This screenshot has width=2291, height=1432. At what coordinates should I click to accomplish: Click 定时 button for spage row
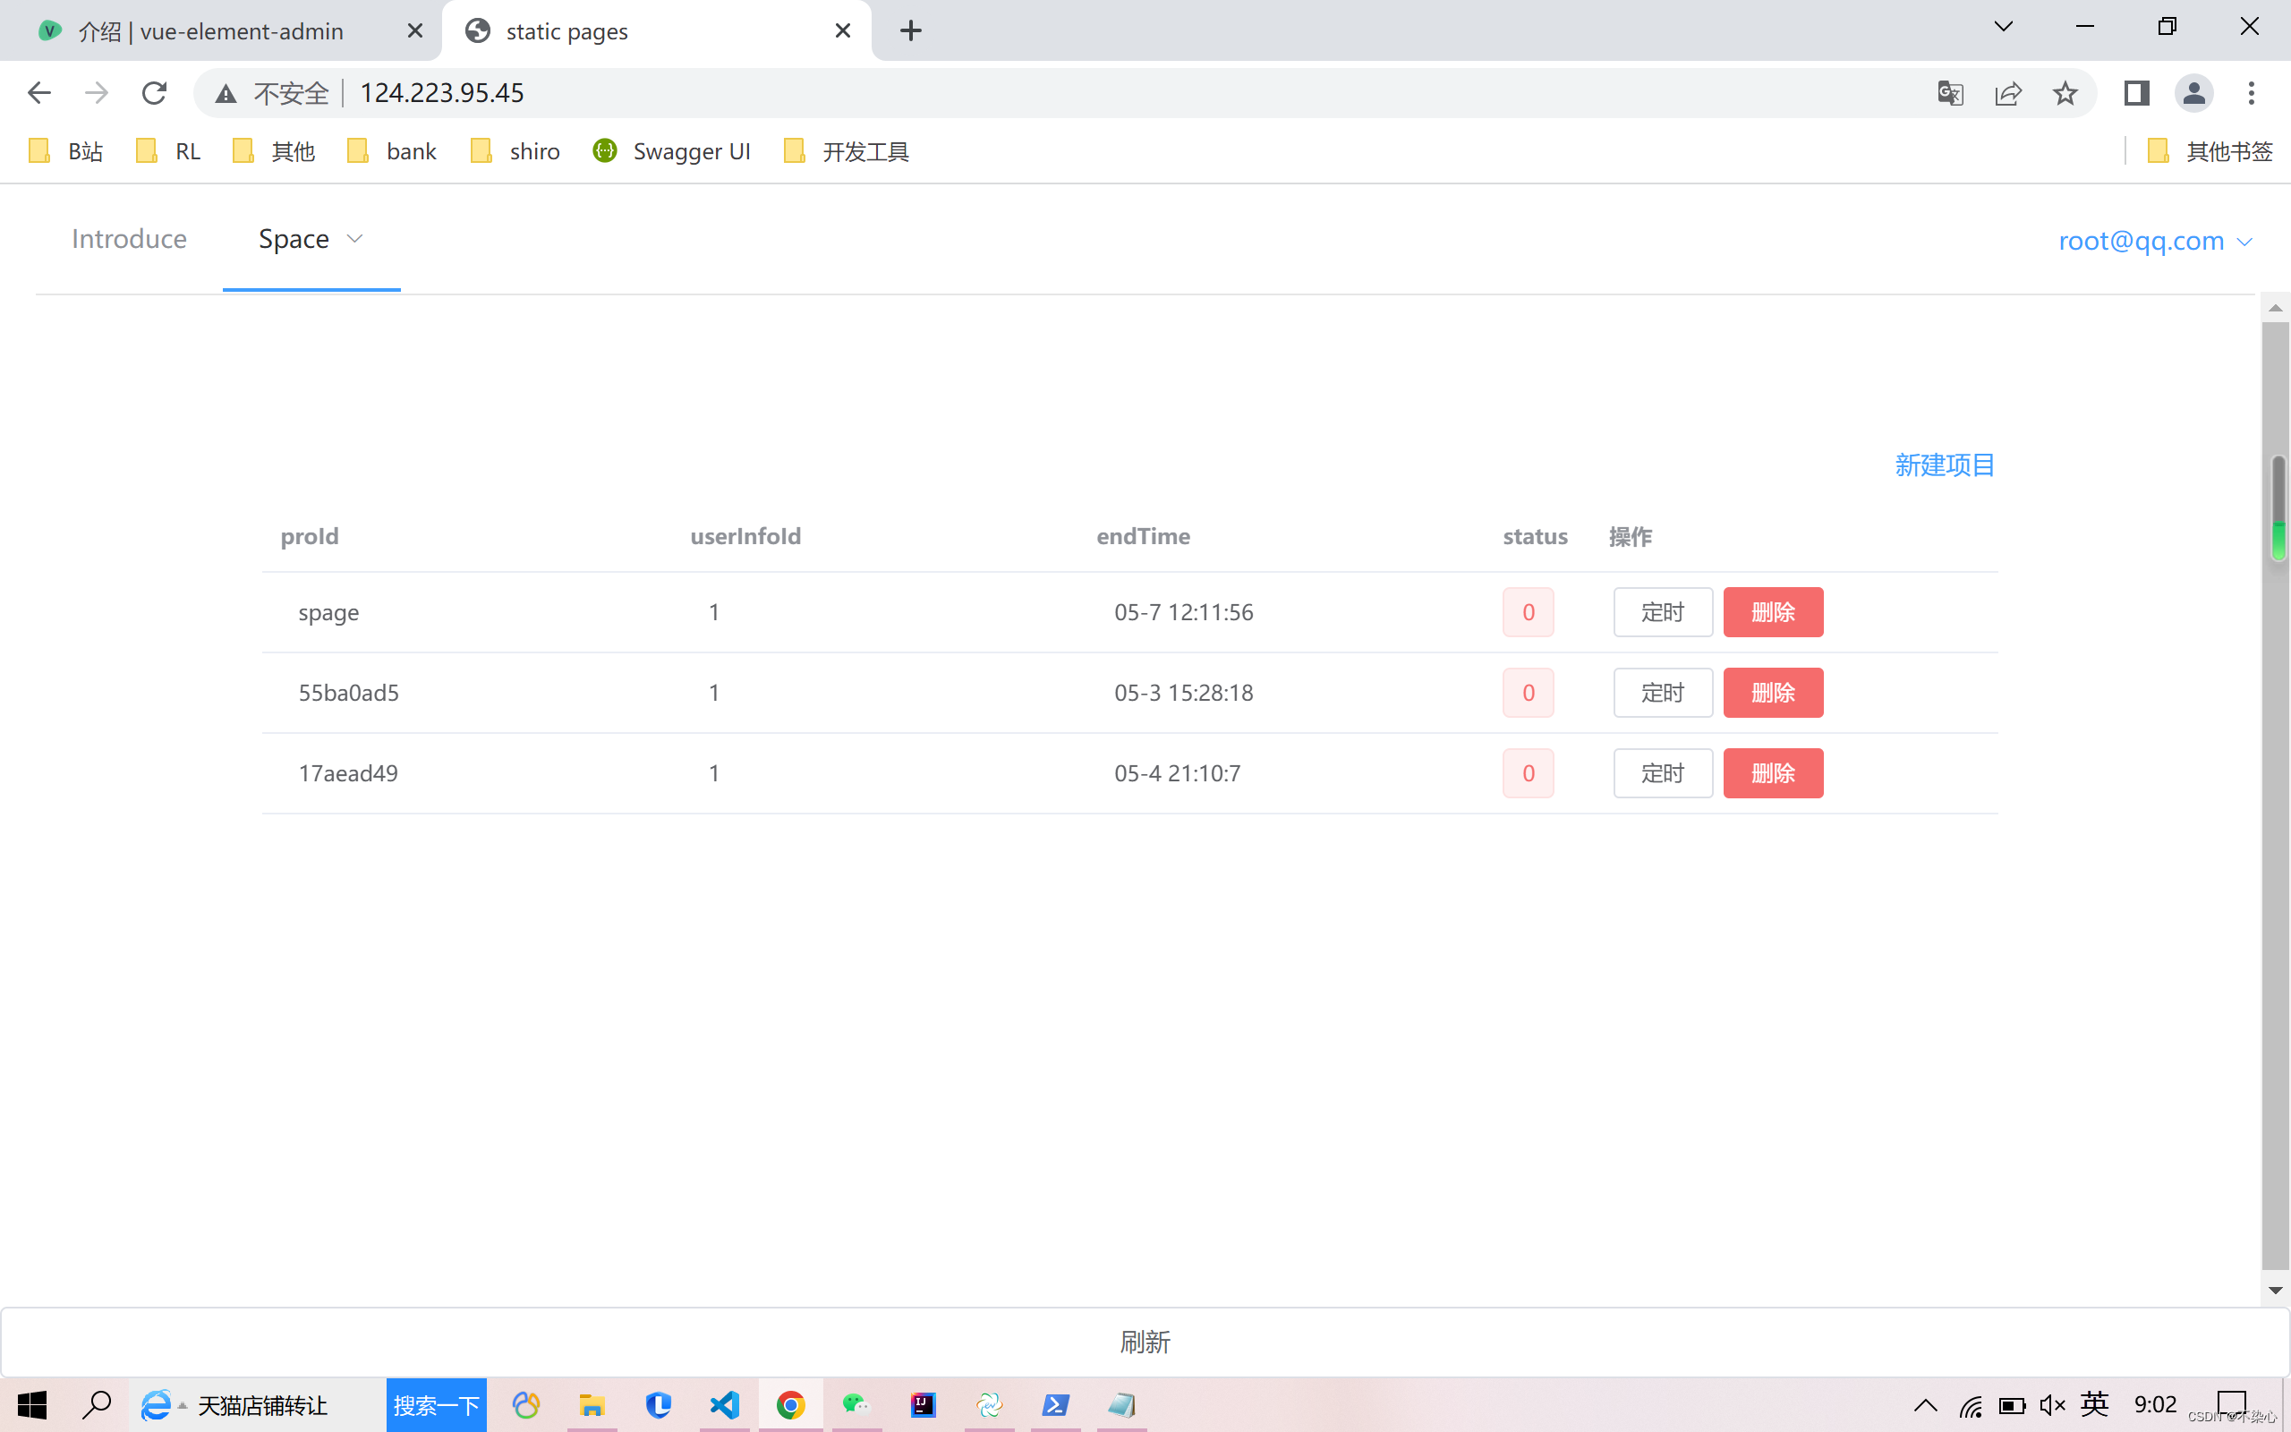(x=1663, y=612)
